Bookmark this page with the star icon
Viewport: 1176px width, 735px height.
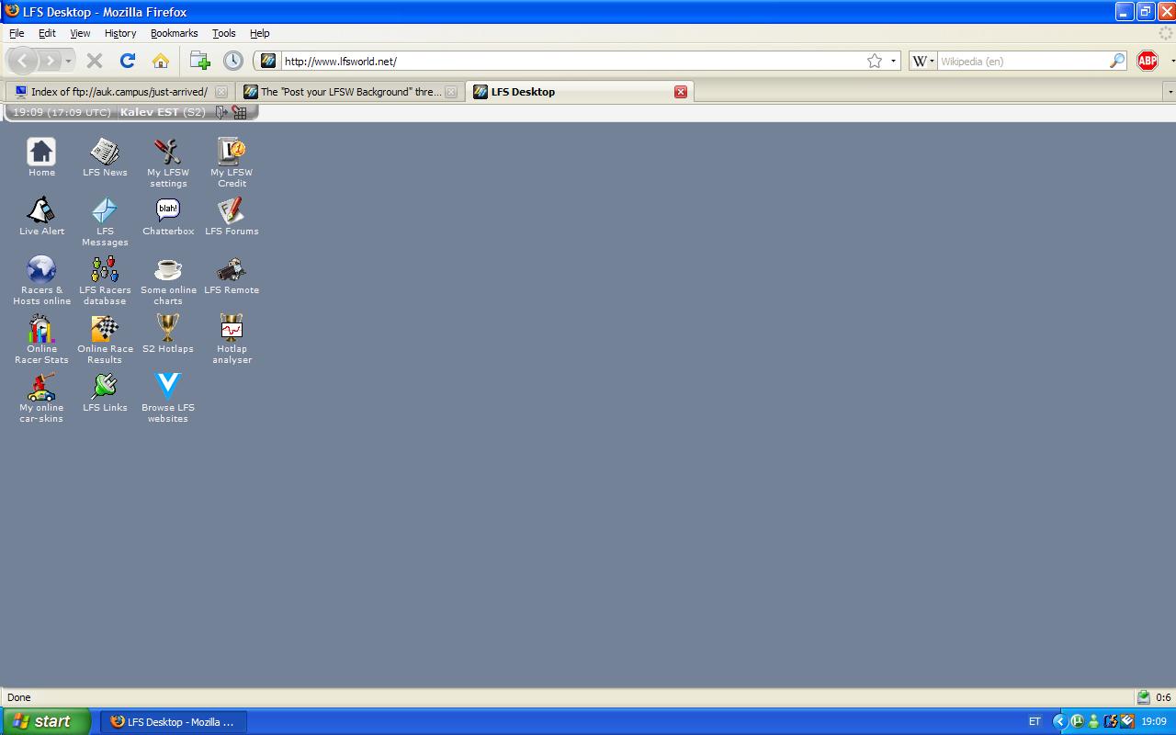tap(875, 61)
